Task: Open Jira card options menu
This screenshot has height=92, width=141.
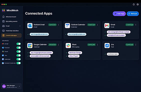Action: pyautogui.click(x=136, y=44)
